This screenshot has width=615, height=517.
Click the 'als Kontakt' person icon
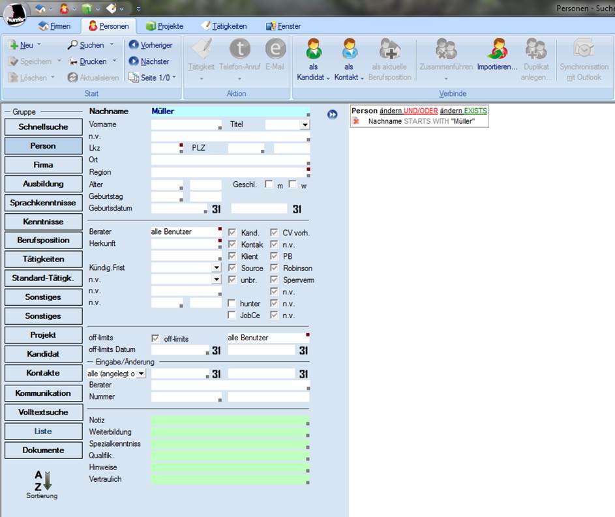point(350,50)
